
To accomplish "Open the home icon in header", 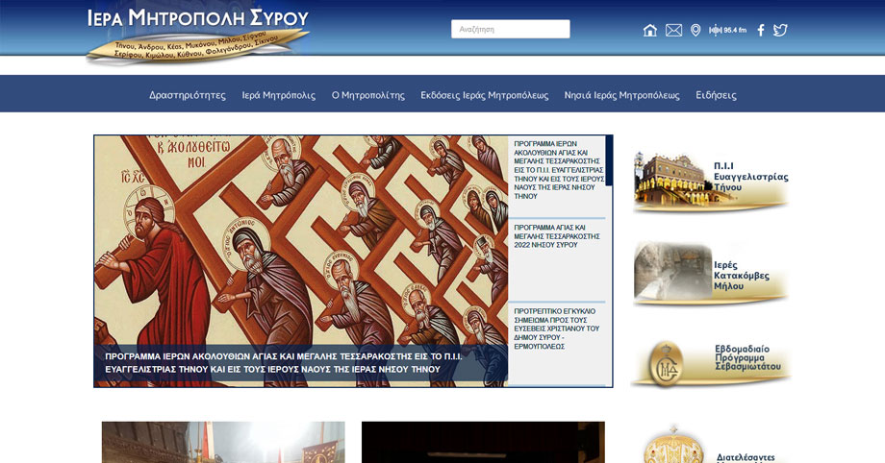I will click(x=649, y=31).
